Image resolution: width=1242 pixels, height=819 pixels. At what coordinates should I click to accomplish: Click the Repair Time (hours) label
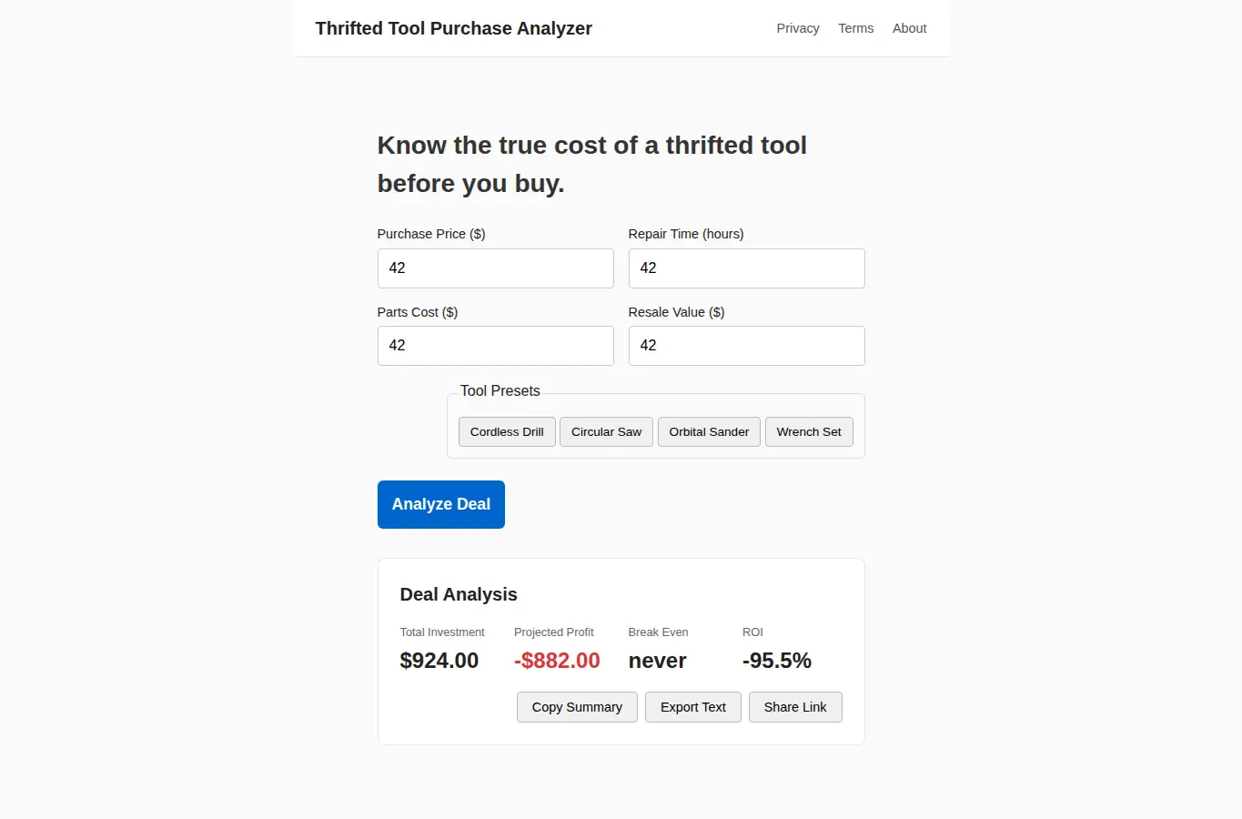[686, 234]
